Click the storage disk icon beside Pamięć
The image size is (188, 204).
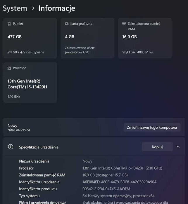(9, 24)
